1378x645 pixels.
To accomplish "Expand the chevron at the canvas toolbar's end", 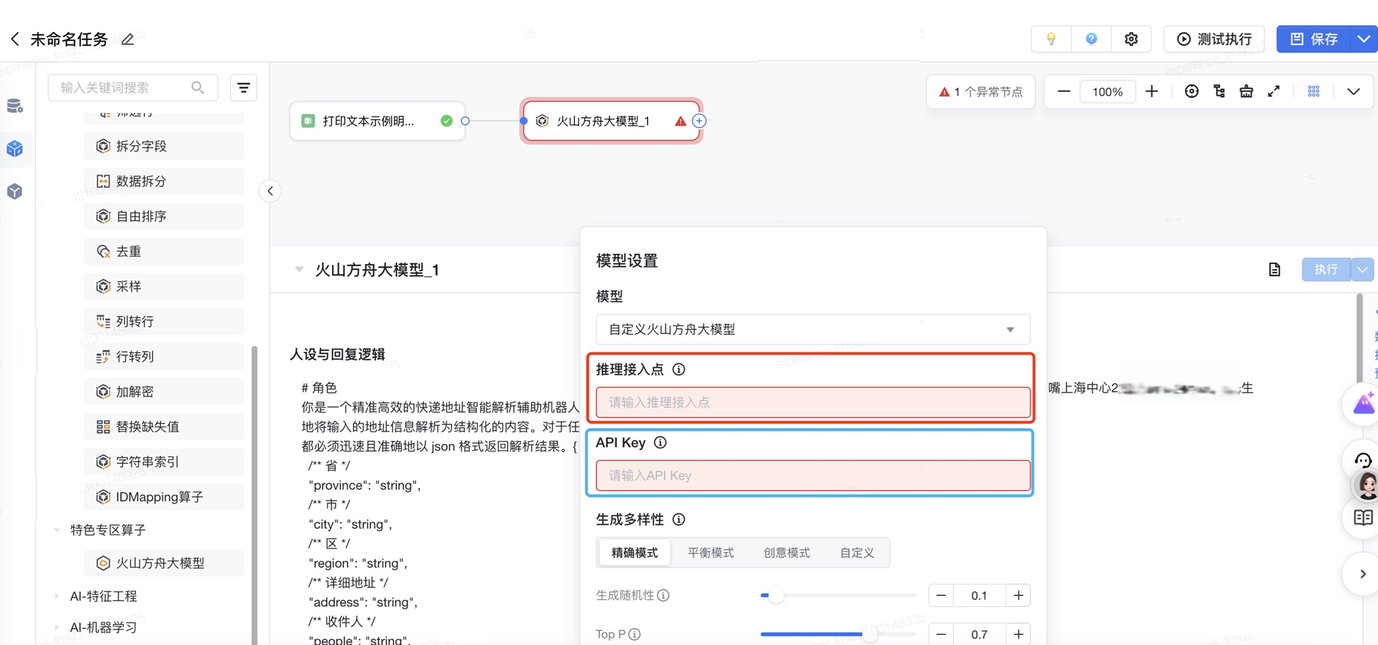I will (1354, 92).
